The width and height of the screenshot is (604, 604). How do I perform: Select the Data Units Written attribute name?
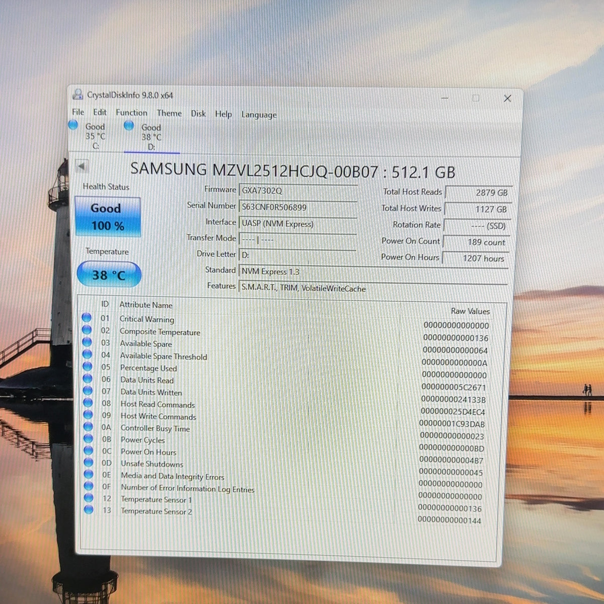(x=152, y=392)
